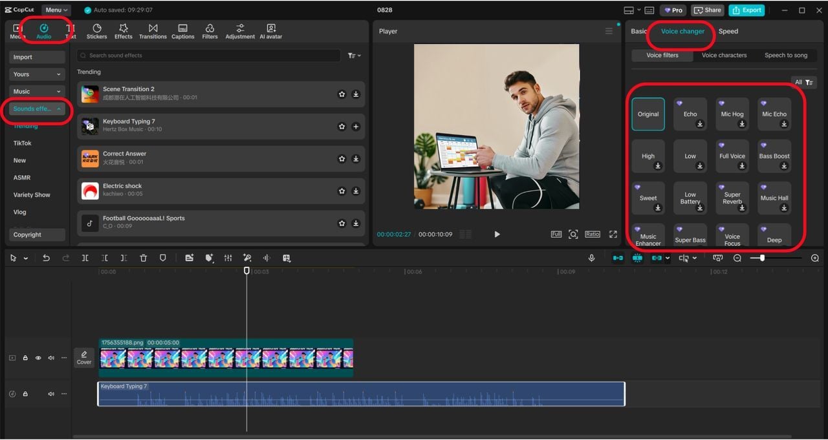Click the player hamburger menu icon
The image size is (828, 440).
pyautogui.click(x=609, y=31)
